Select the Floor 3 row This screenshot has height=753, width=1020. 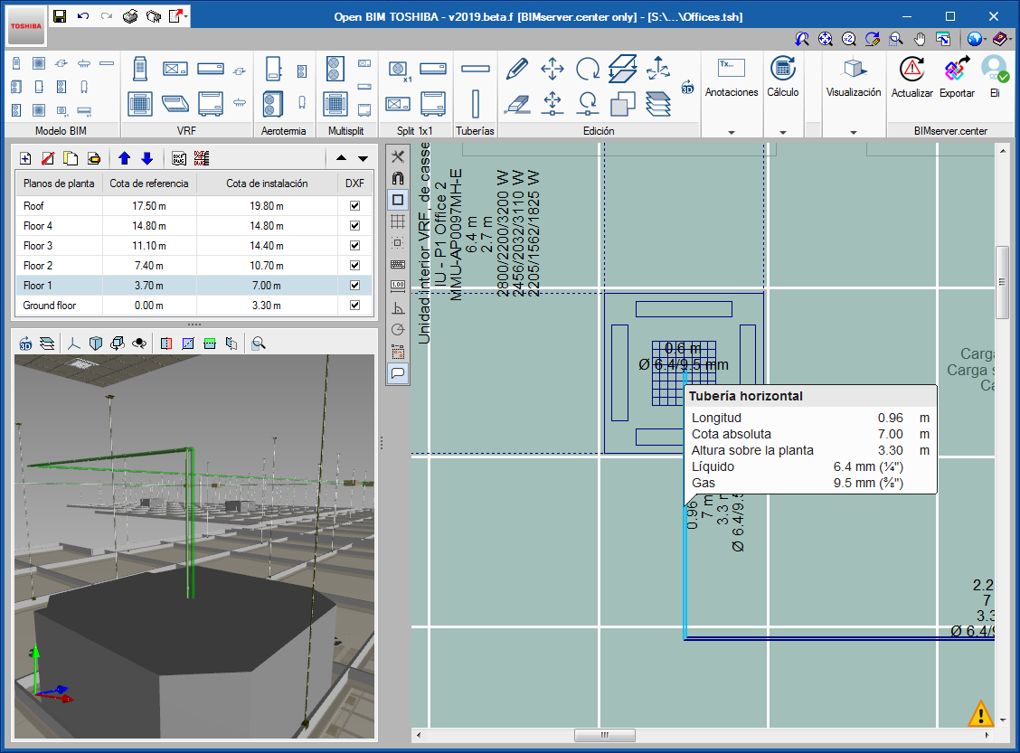[194, 246]
